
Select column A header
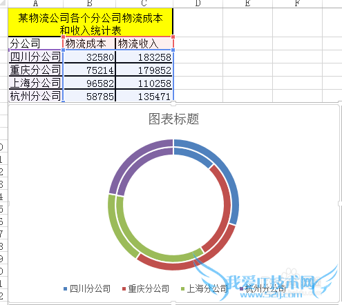click(x=35, y=3)
